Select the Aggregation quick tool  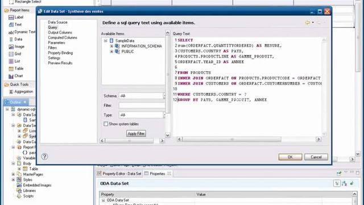[21, 92]
